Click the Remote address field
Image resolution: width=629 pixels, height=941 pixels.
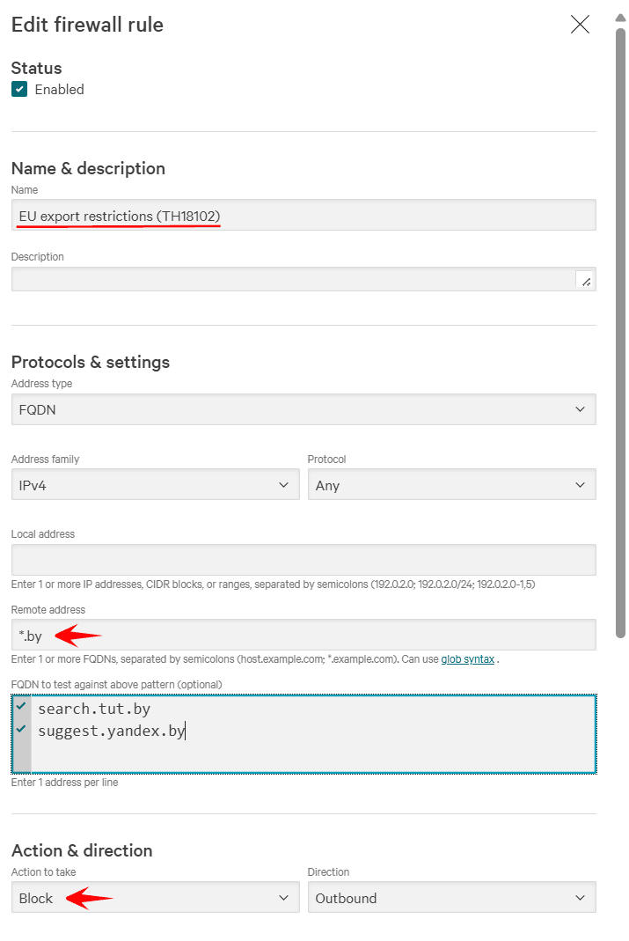pos(303,635)
